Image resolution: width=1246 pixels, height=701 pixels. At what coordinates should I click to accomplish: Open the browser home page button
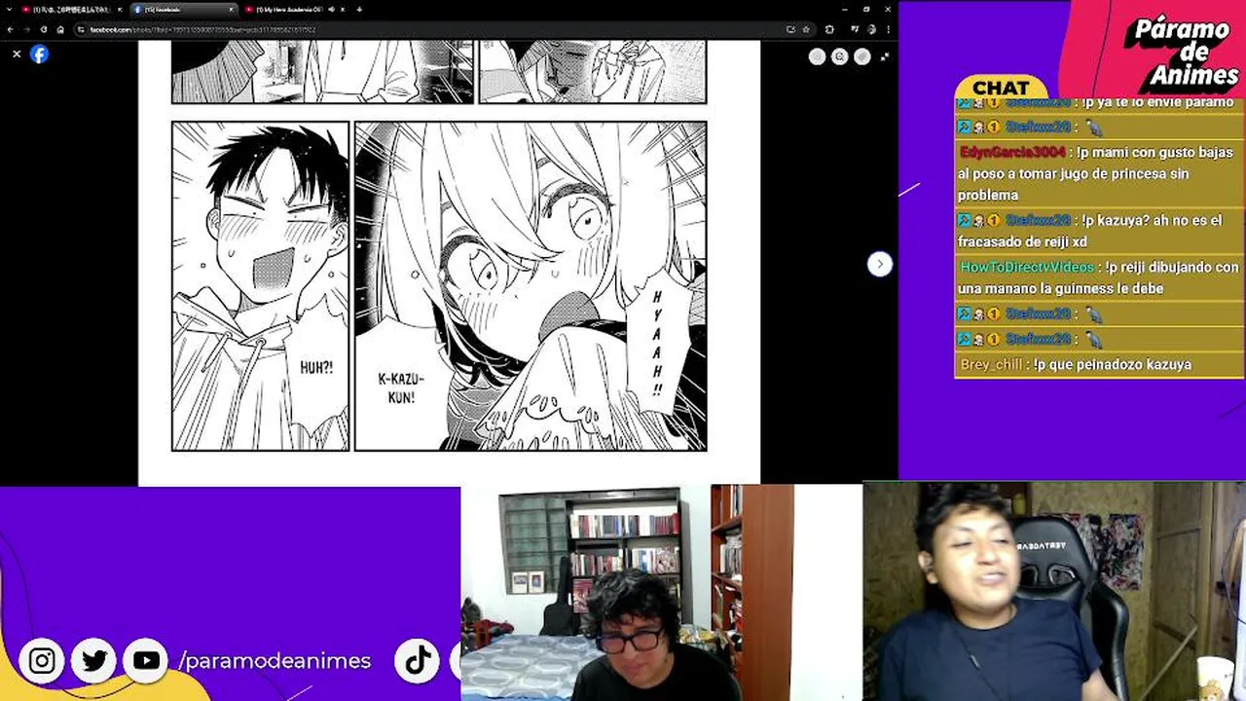(60, 29)
